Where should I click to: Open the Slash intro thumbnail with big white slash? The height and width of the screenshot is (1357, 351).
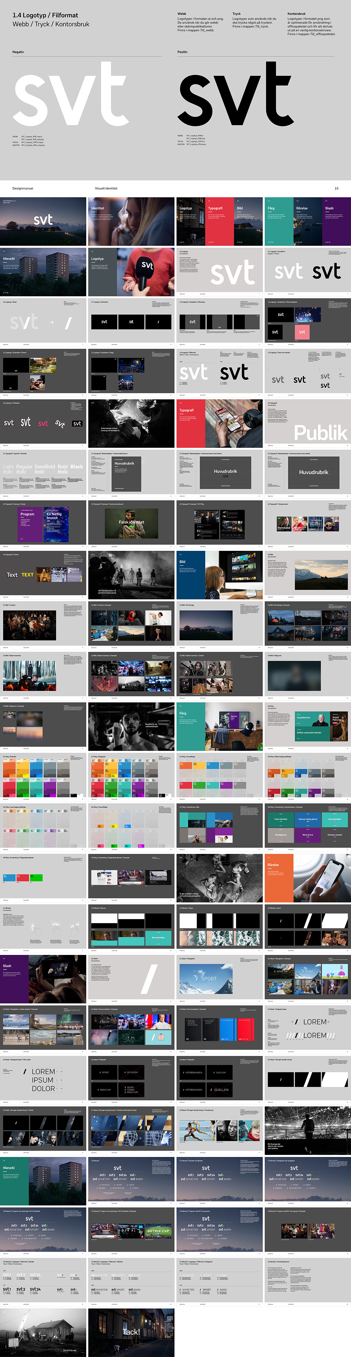131,979
